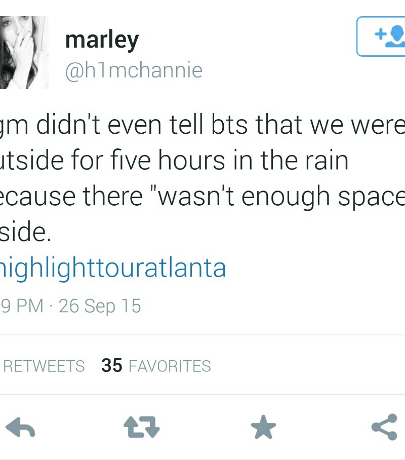Visit the @h1mchannie handle
The width and height of the screenshot is (405, 460).
point(134,70)
